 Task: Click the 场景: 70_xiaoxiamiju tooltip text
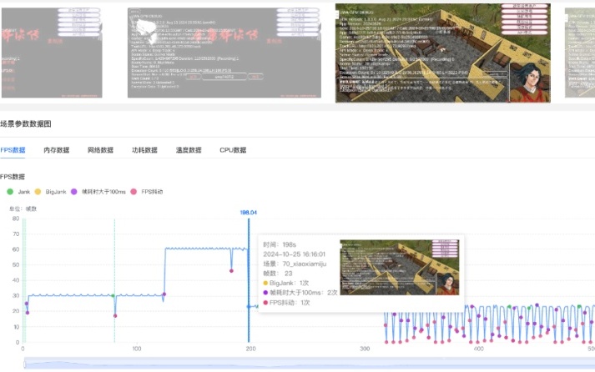pyautogui.click(x=295, y=264)
